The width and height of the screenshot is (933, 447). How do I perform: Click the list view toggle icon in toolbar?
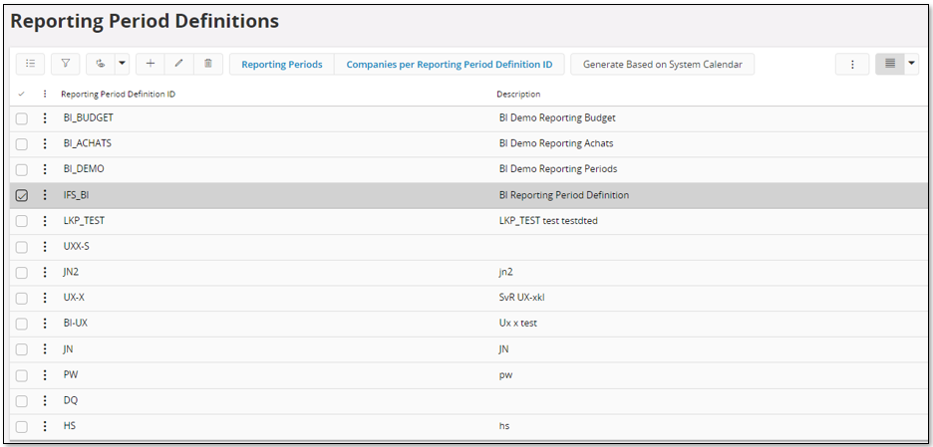pos(30,64)
